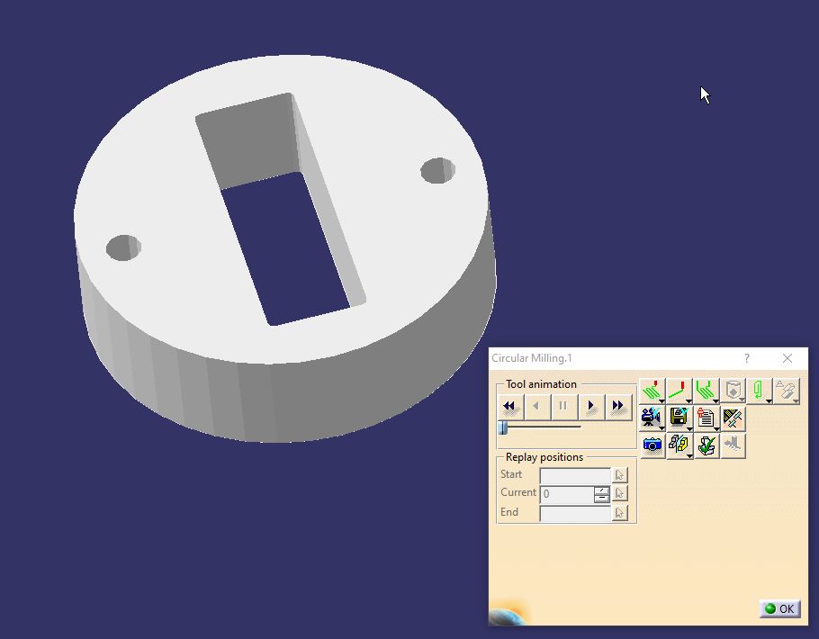The image size is (819, 639).
Task: Increase the Current position with up spinner
Action: [x=602, y=490]
